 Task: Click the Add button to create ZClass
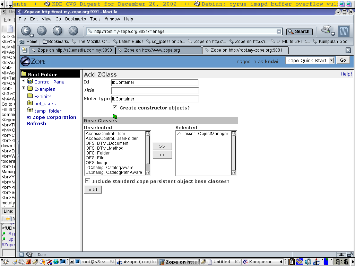[x=93, y=189]
